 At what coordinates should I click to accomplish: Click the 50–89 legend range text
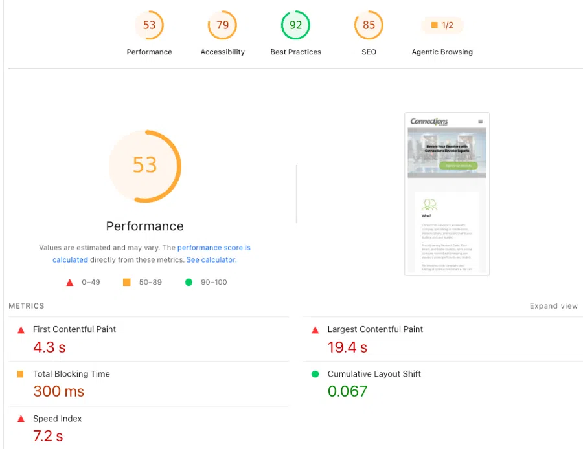[x=150, y=282]
